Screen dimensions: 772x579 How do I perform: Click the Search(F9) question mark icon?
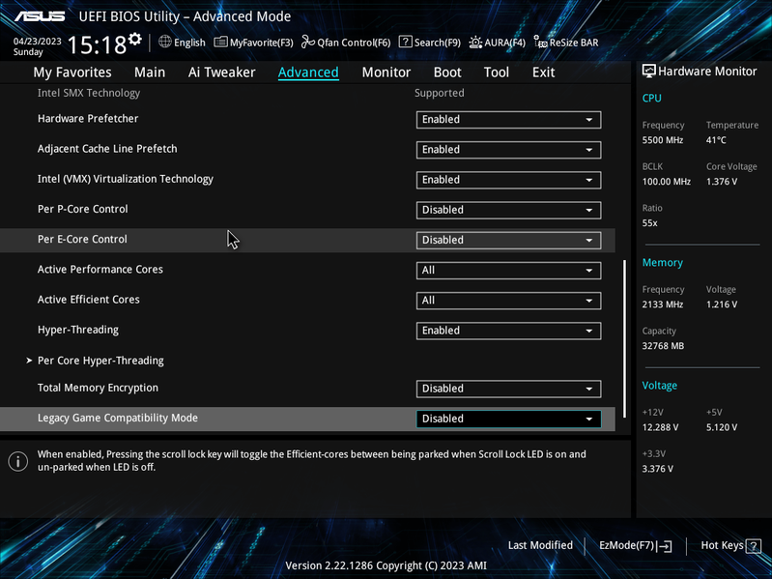[x=405, y=42]
